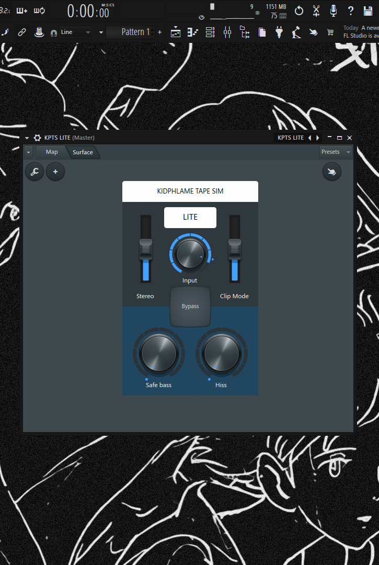Screen dimensions: 379x565
Task: Open the Line snap dropdown
Action: [x=75, y=32]
